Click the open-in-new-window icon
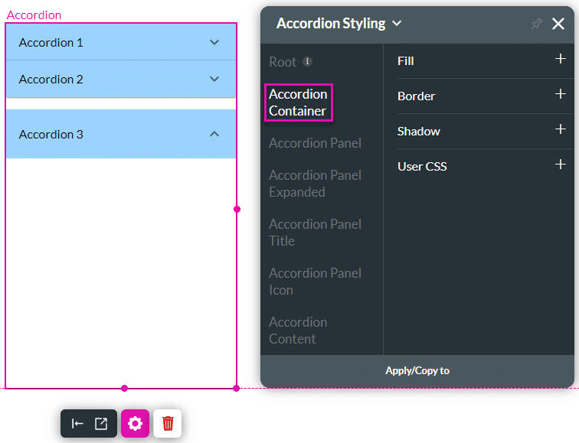This screenshot has width=579, height=443. click(101, 423)
